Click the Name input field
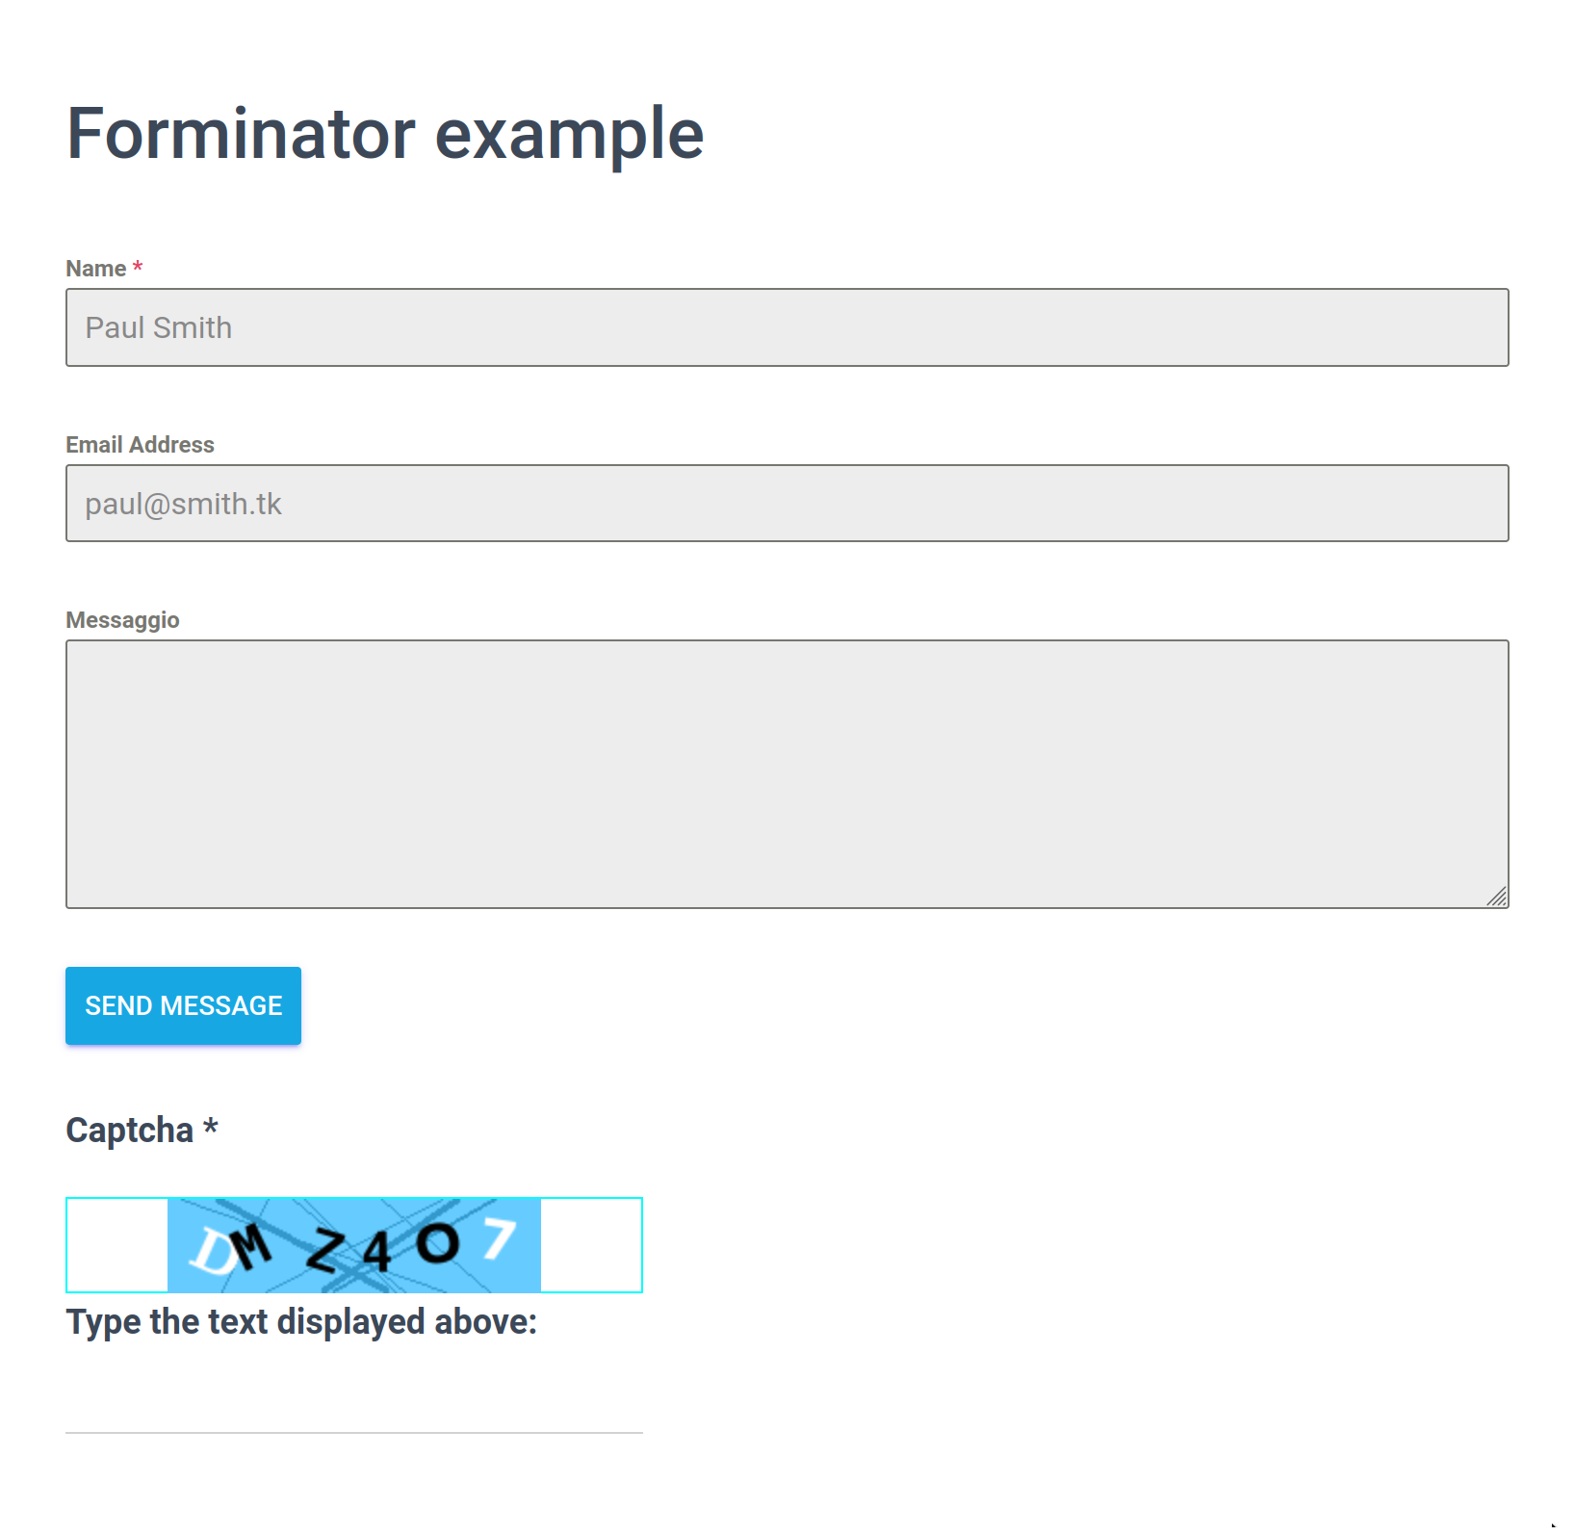1575x1535 pixels. tap(787, 327)
